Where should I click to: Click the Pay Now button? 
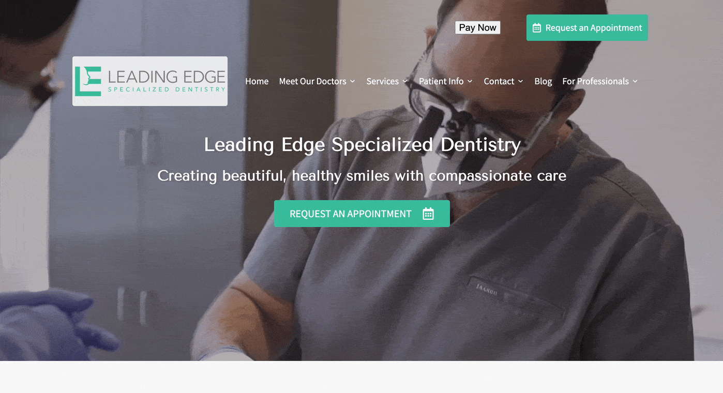pyautogui.click(x=477, y=28)
